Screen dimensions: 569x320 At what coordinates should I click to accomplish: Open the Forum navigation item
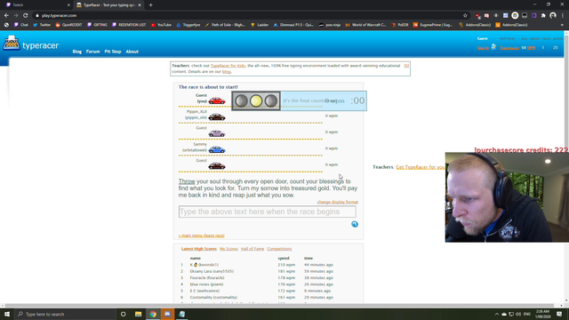pos(92,52)
